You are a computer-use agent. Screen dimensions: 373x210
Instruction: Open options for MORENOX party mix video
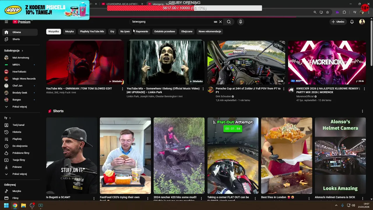click(x=365, y=89)
